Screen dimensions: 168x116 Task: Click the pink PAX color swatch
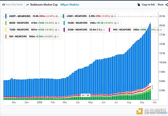pos(109,30)
